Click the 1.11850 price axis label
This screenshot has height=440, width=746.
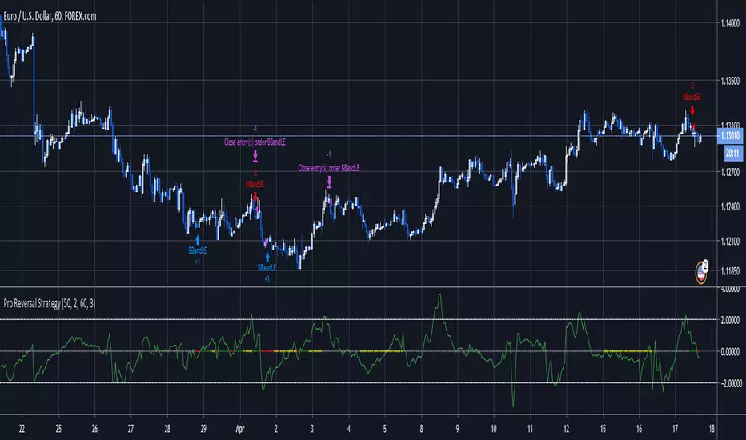click(x=730, y=271)
